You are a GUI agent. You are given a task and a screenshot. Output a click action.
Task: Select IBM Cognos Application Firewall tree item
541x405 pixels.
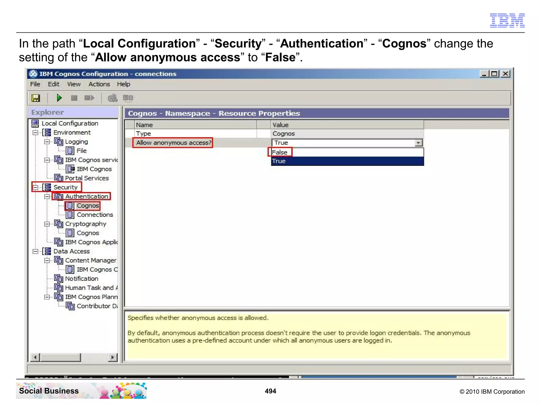pos(91,242)
